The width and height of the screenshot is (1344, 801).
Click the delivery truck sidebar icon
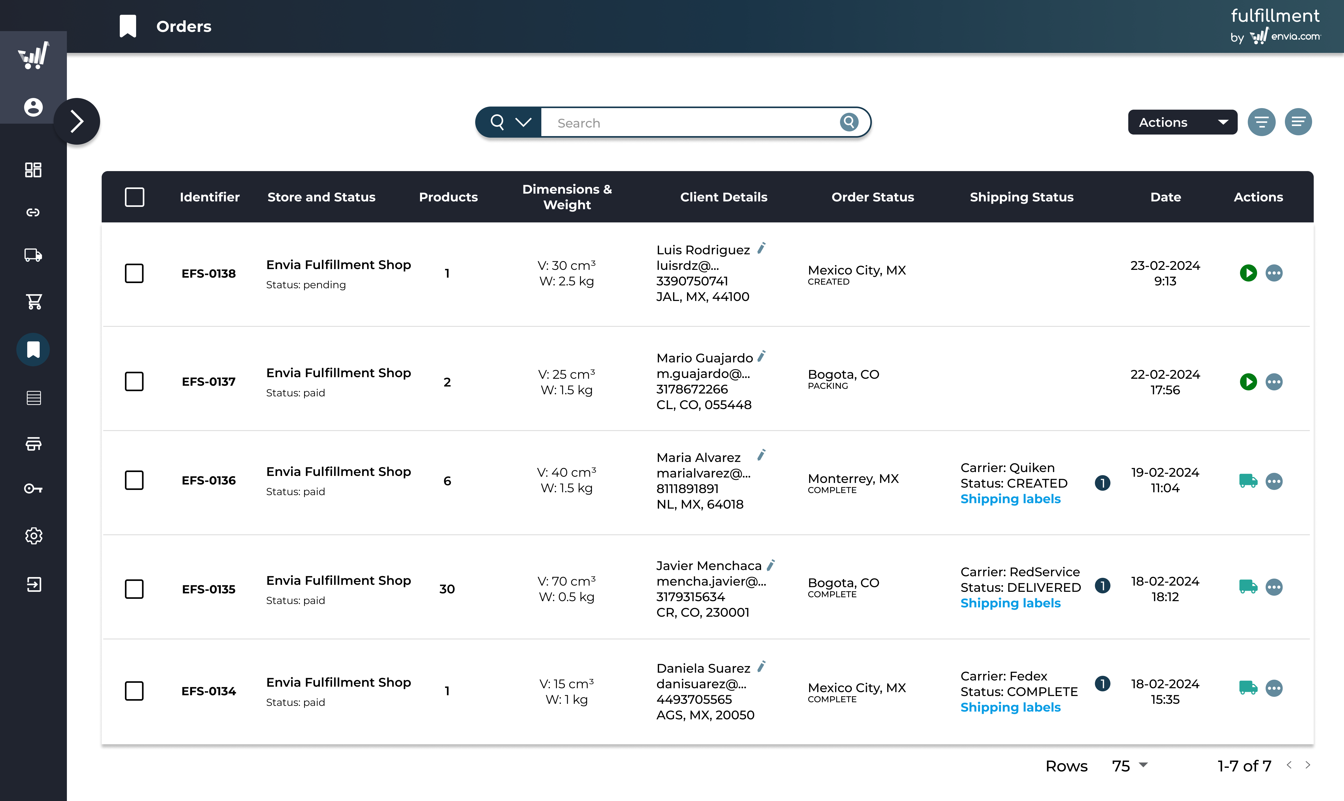click(x=33, y=255)
